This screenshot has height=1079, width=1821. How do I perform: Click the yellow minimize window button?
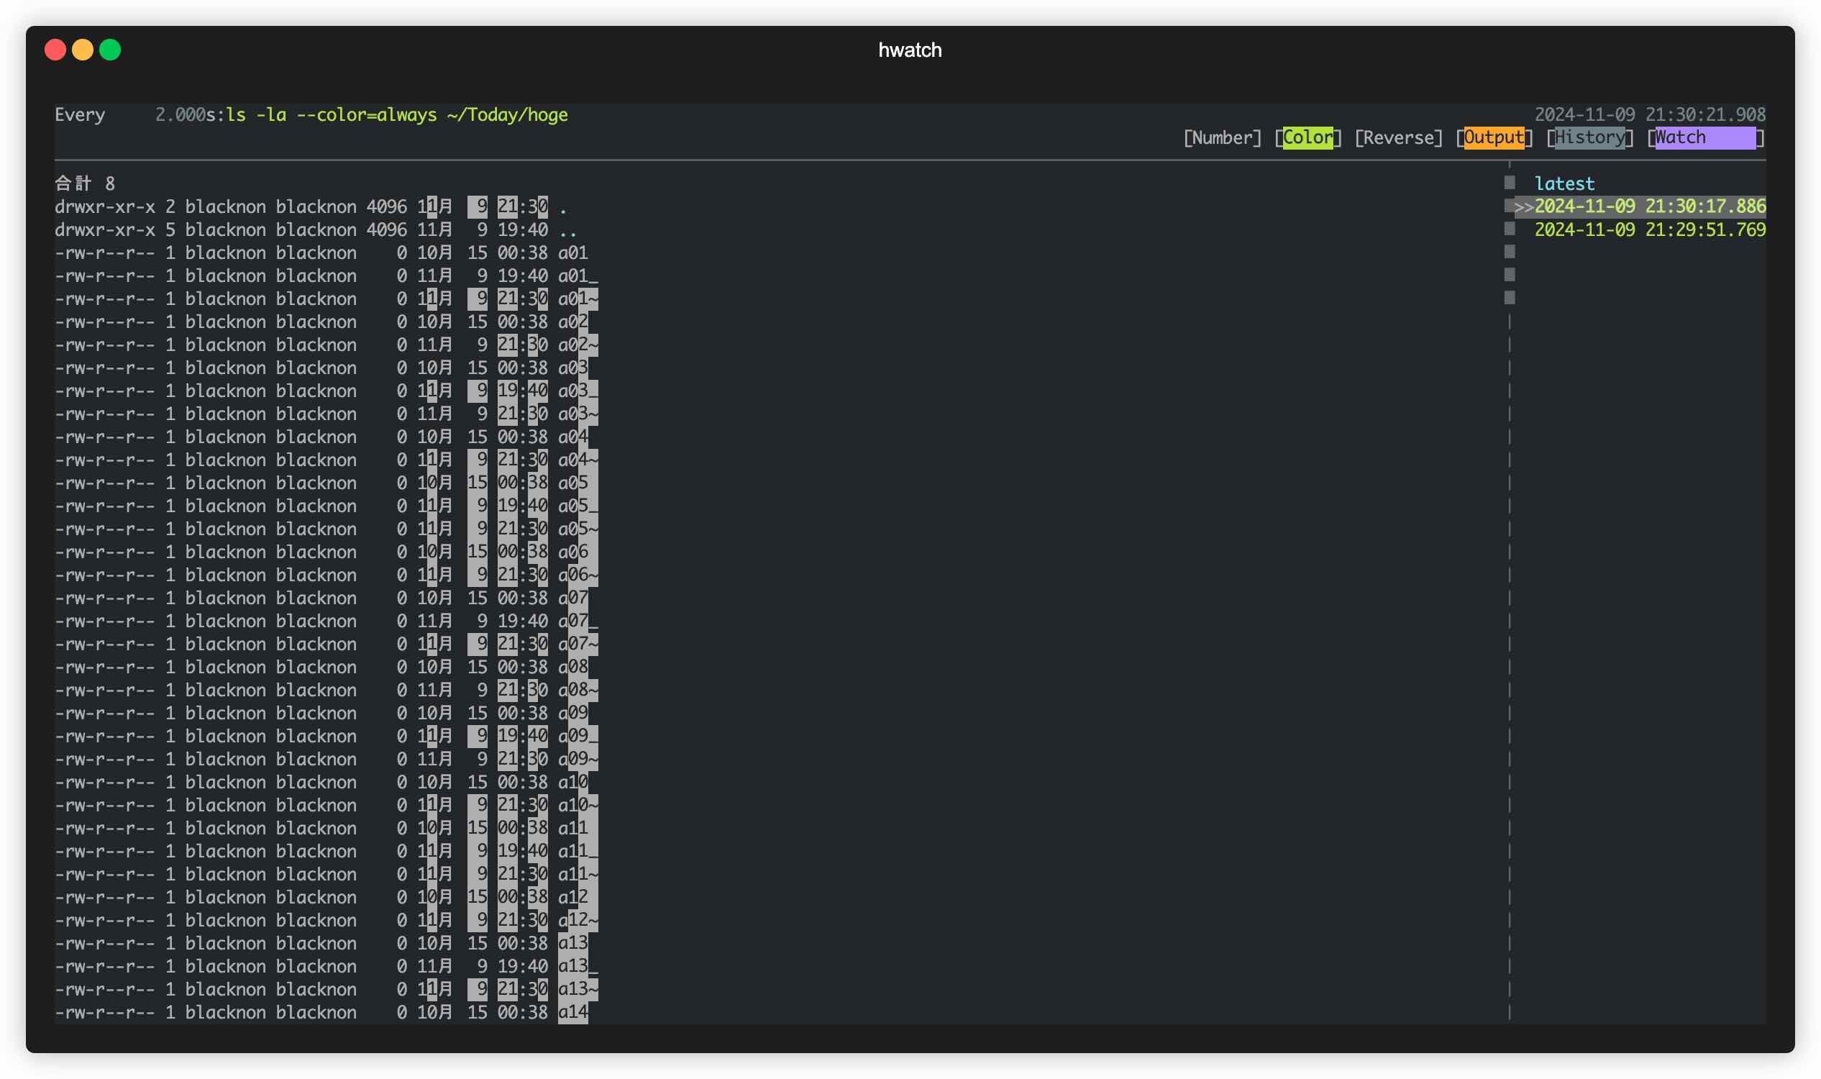[83, 50]
